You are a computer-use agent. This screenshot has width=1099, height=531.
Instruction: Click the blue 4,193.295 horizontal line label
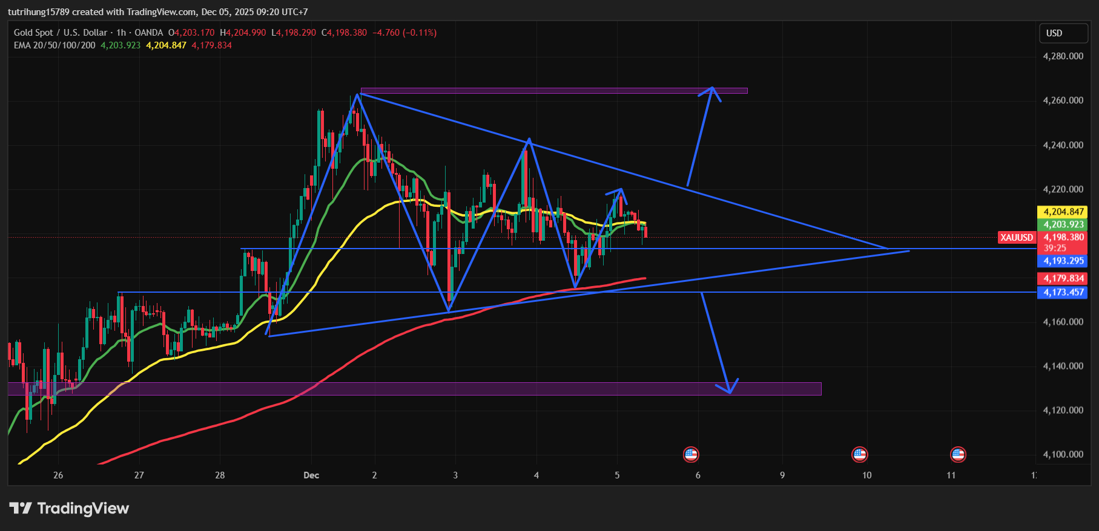click(1063, 261)
